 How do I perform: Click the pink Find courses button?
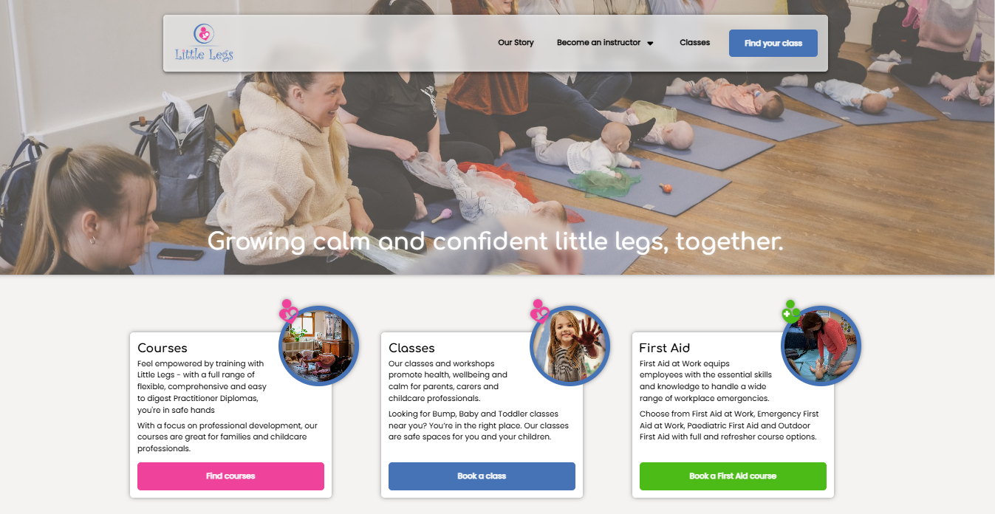(230, 476)
